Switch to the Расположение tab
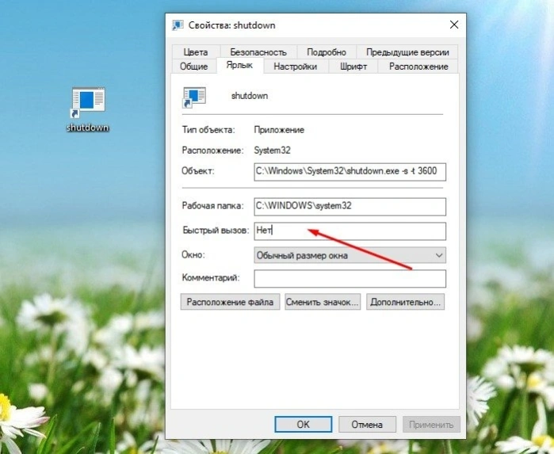 (418, 67)
